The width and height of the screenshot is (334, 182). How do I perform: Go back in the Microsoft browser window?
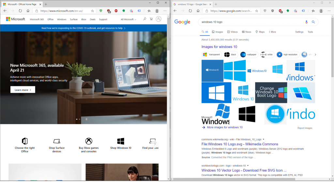[5, 11]
